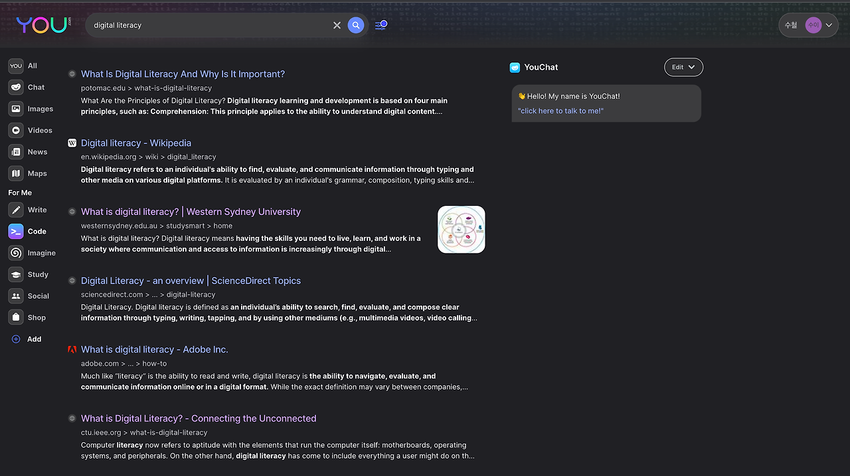The image size is (850, 476).
Task: Click the sciencedirect.com breadcrumb URL
Action: click(148, 294)
